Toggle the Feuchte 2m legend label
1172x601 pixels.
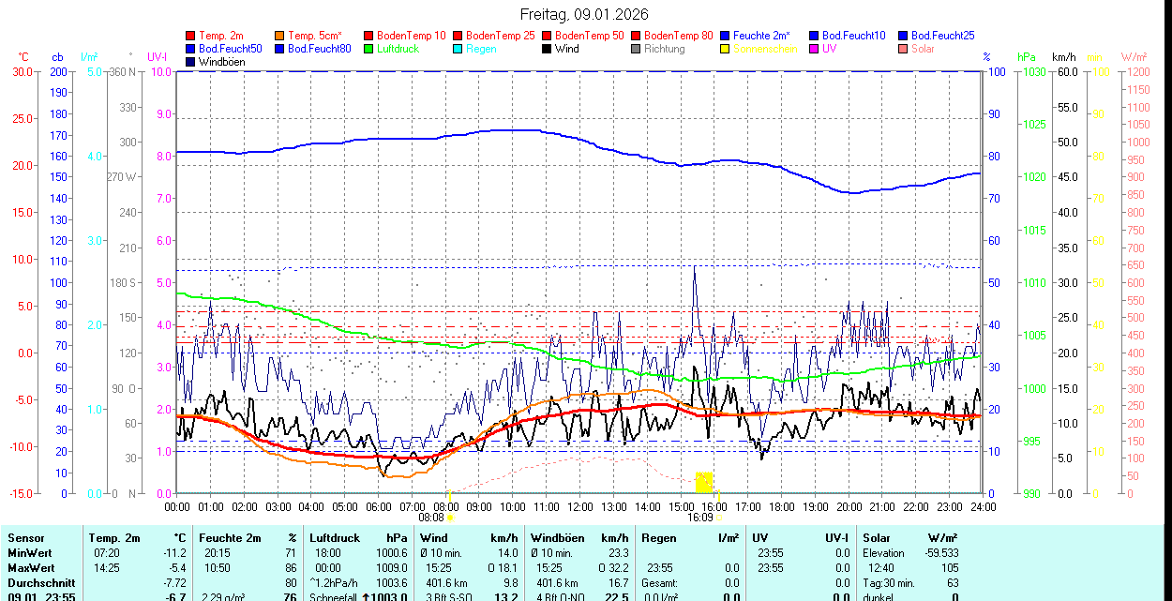tap(763, 36)
